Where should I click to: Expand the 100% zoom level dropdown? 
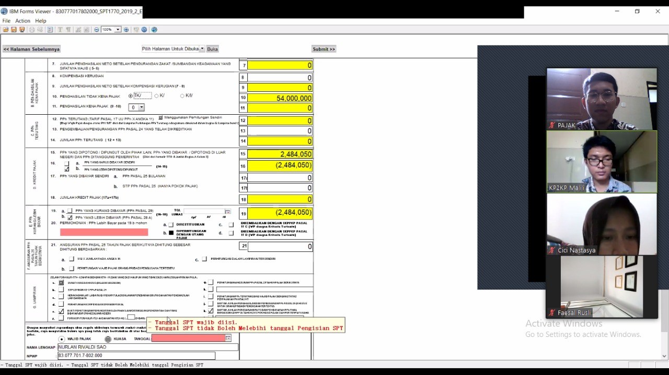click(118, 30)
